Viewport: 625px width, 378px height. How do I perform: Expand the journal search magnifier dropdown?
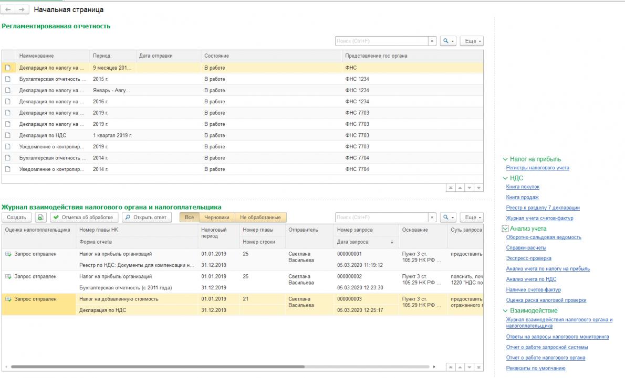[448, 217]
